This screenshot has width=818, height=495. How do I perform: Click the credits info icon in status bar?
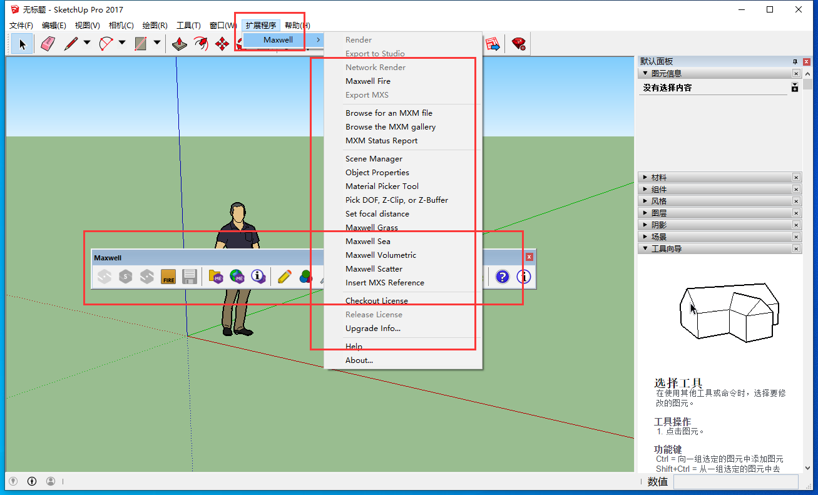click(32, 481)
